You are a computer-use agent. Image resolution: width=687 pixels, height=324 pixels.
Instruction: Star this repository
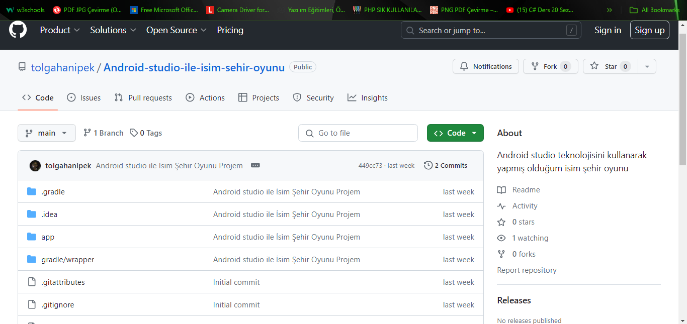pos(610,66)
